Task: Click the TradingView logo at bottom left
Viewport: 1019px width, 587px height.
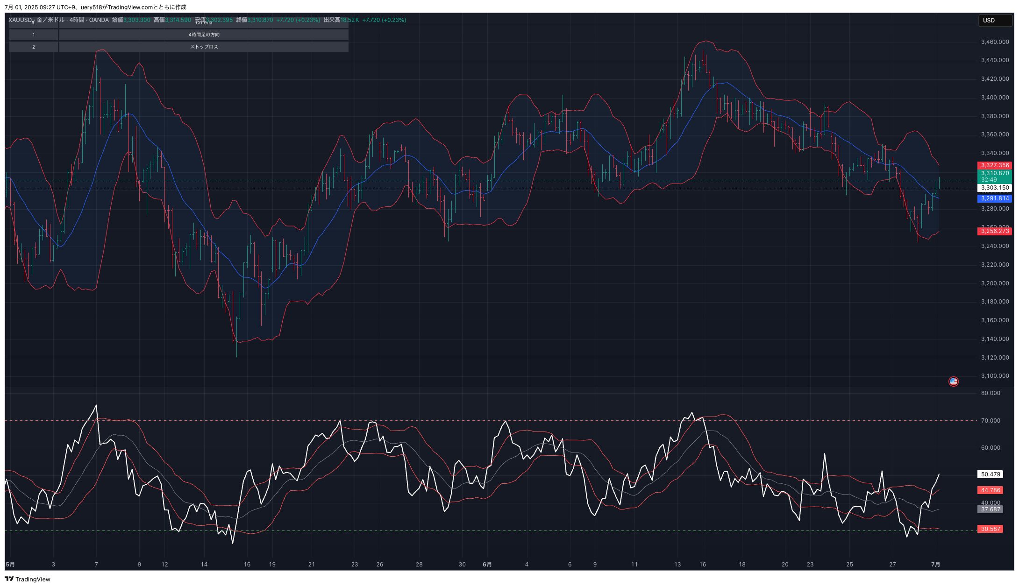Action: click(27, 579)
